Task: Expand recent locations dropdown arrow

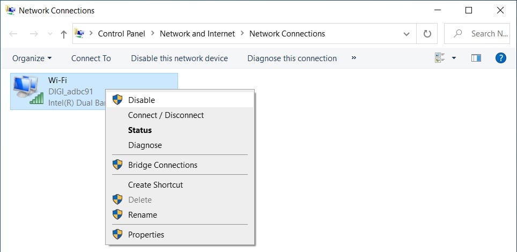Action: pos(49,34)
